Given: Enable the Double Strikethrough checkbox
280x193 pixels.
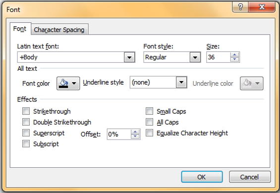Looking at the screenshot, I should click(26, 122).
